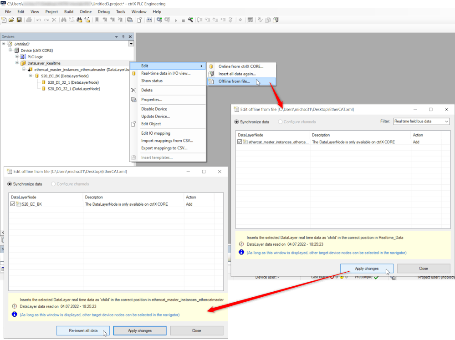455x340 pixels.
Task: Expand the PLC Logic tree node
Action: [17, 57]
